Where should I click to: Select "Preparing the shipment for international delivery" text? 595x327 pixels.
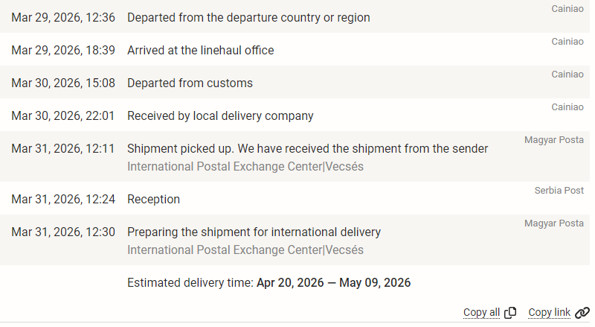pyautogui.click(x=254, y=232)
